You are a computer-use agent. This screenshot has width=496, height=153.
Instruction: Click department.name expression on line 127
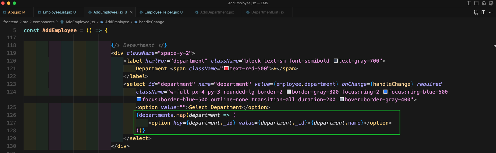tap(337, 123)
